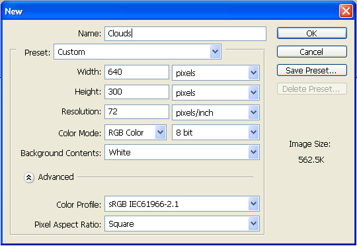Viewport: 357px width, 246px height.
Task: Open the Height units dropdown
Action: coord(216,93)
